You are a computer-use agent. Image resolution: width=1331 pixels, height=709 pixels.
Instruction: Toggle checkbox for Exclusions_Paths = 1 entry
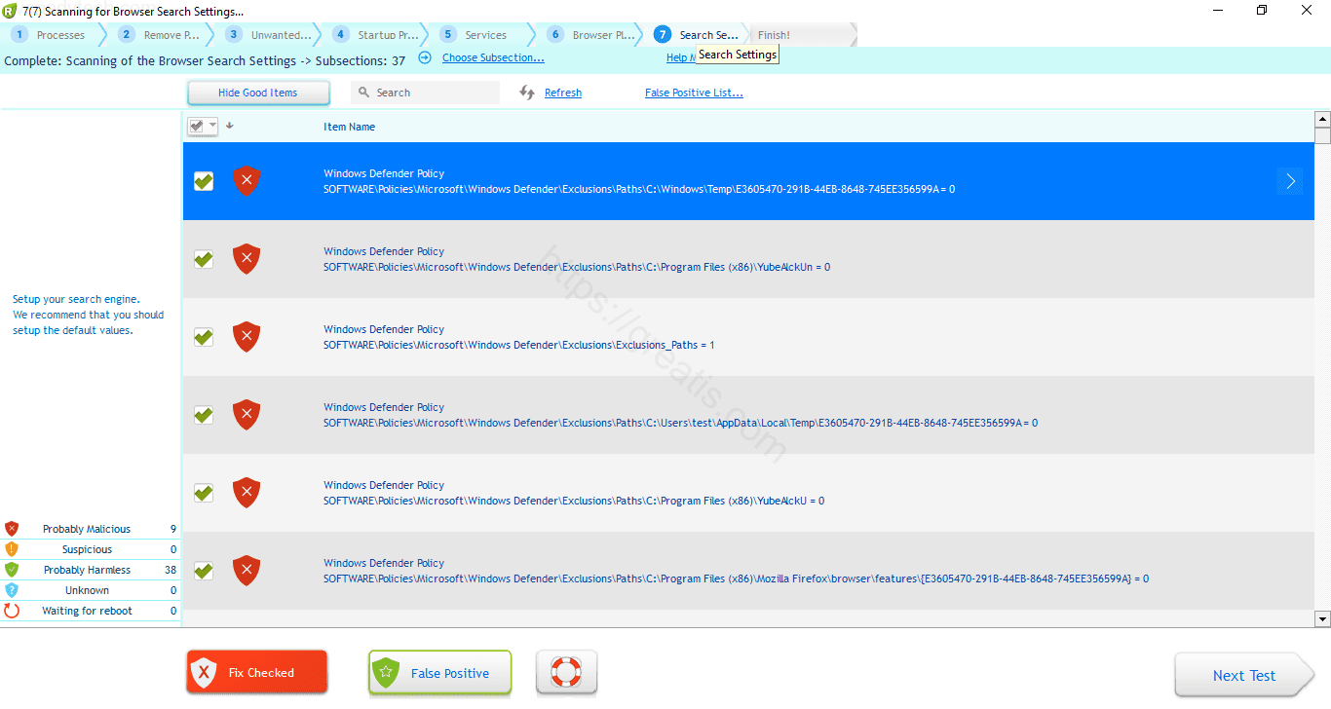click(204, 337)
